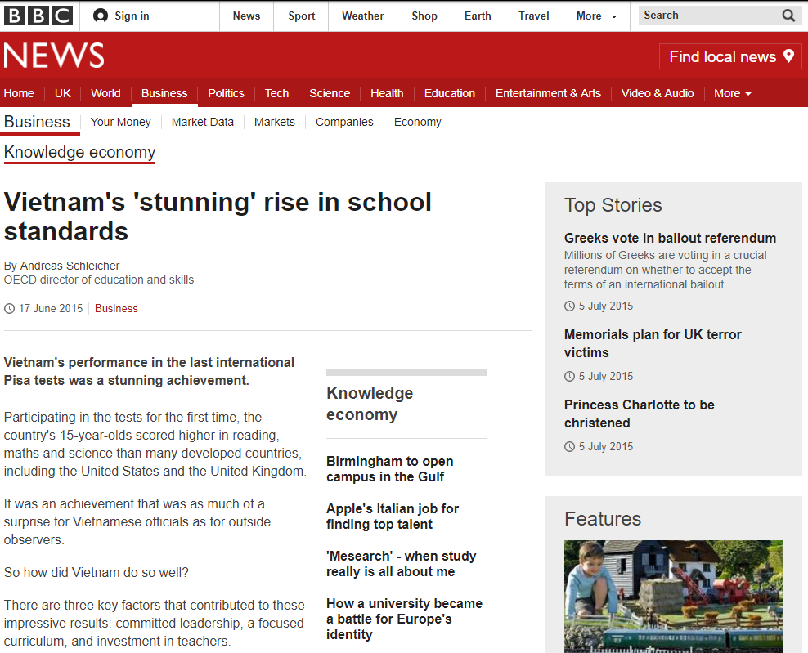The height and width of the screenshot is (653, 808).
Task: Click 'So how did Vietnam do so well?' line
Action: pyautogui.click(x=97, y=573)
